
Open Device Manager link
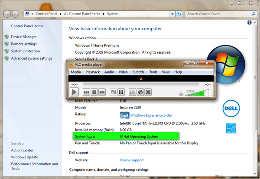coord(24,37)
